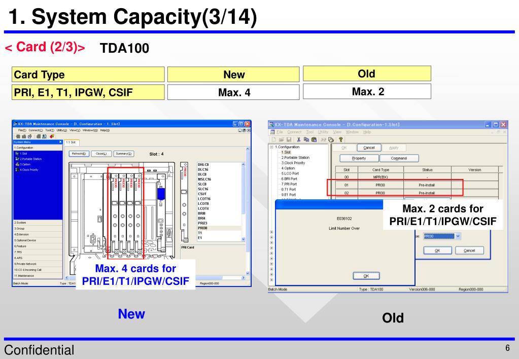The height and width of the screenshot is (359, 519).
Task: Open Connect menu in old console
Action: point(294,132)
